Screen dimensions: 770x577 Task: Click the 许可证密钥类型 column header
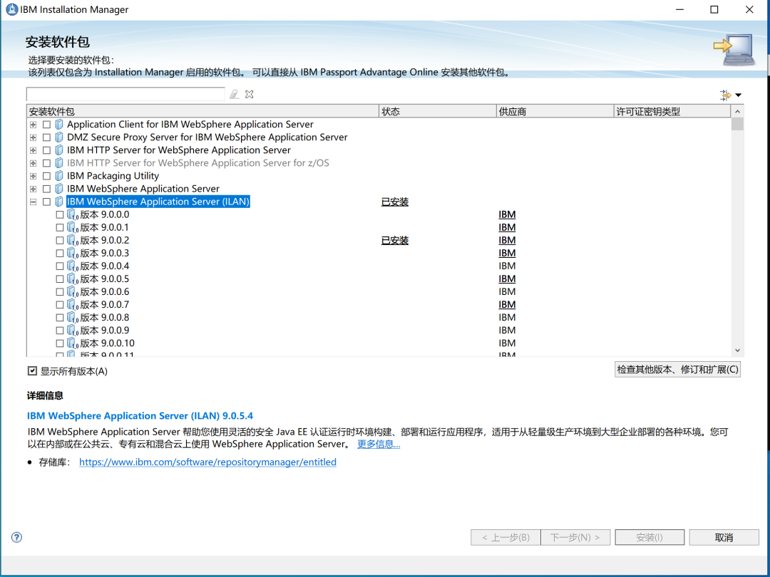click(672, 111)
